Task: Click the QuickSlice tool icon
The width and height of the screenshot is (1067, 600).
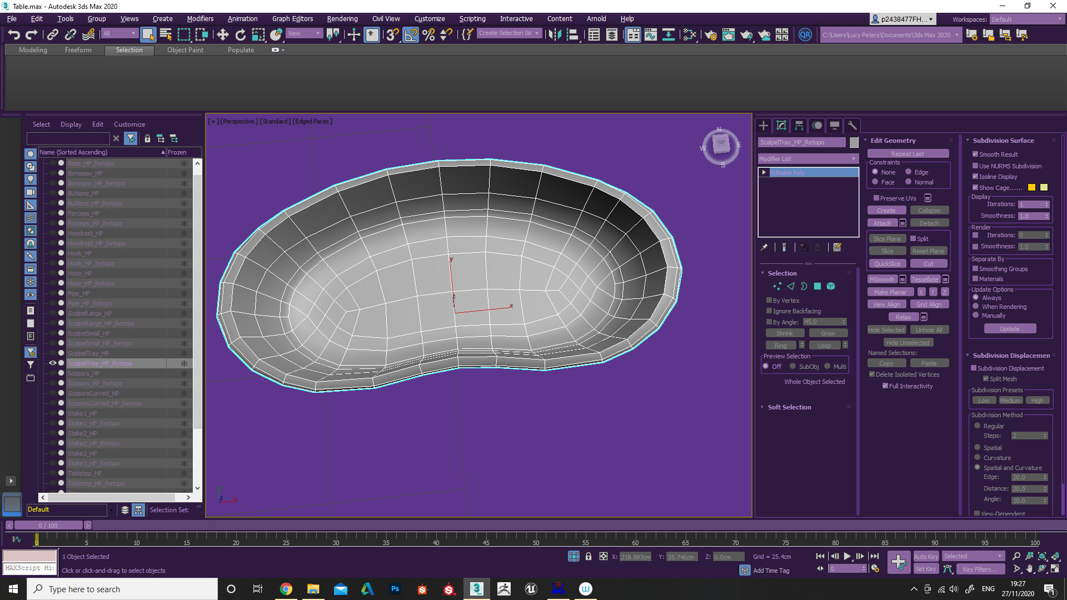Action: click(887, 264)
